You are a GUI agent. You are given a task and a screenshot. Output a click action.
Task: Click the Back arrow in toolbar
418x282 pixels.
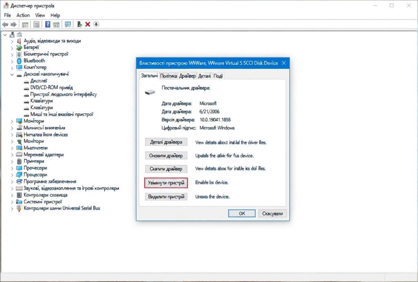point(5,24)
